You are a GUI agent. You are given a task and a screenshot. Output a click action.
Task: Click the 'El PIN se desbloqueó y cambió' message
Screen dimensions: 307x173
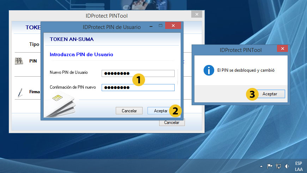[246, 70]
